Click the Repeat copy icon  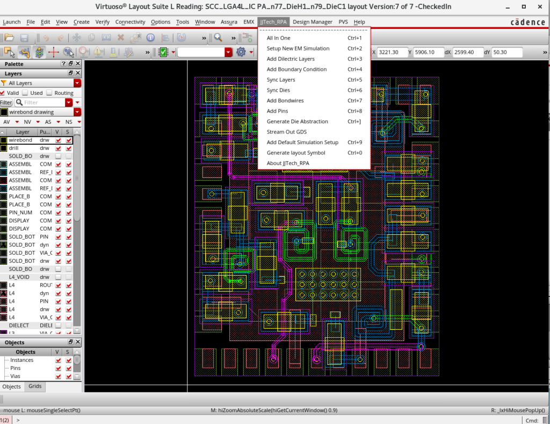coord(136,38)
